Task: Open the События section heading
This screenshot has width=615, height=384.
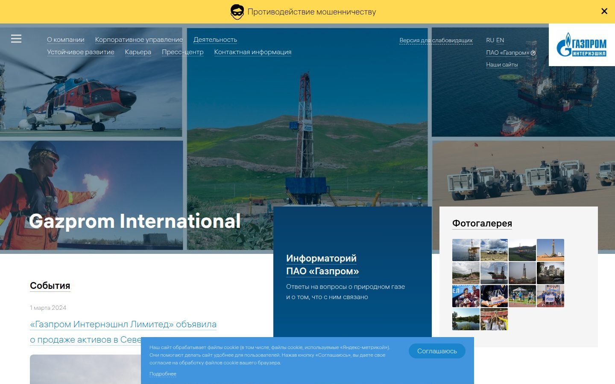Action: 50,286
